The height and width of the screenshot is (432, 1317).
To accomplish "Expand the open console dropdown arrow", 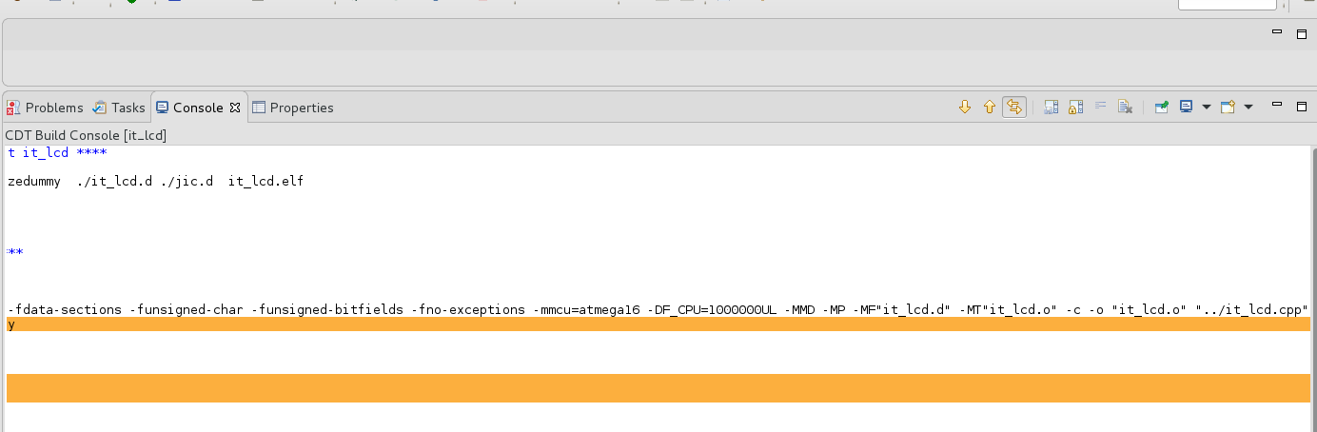I will [x=1248, y=108].
